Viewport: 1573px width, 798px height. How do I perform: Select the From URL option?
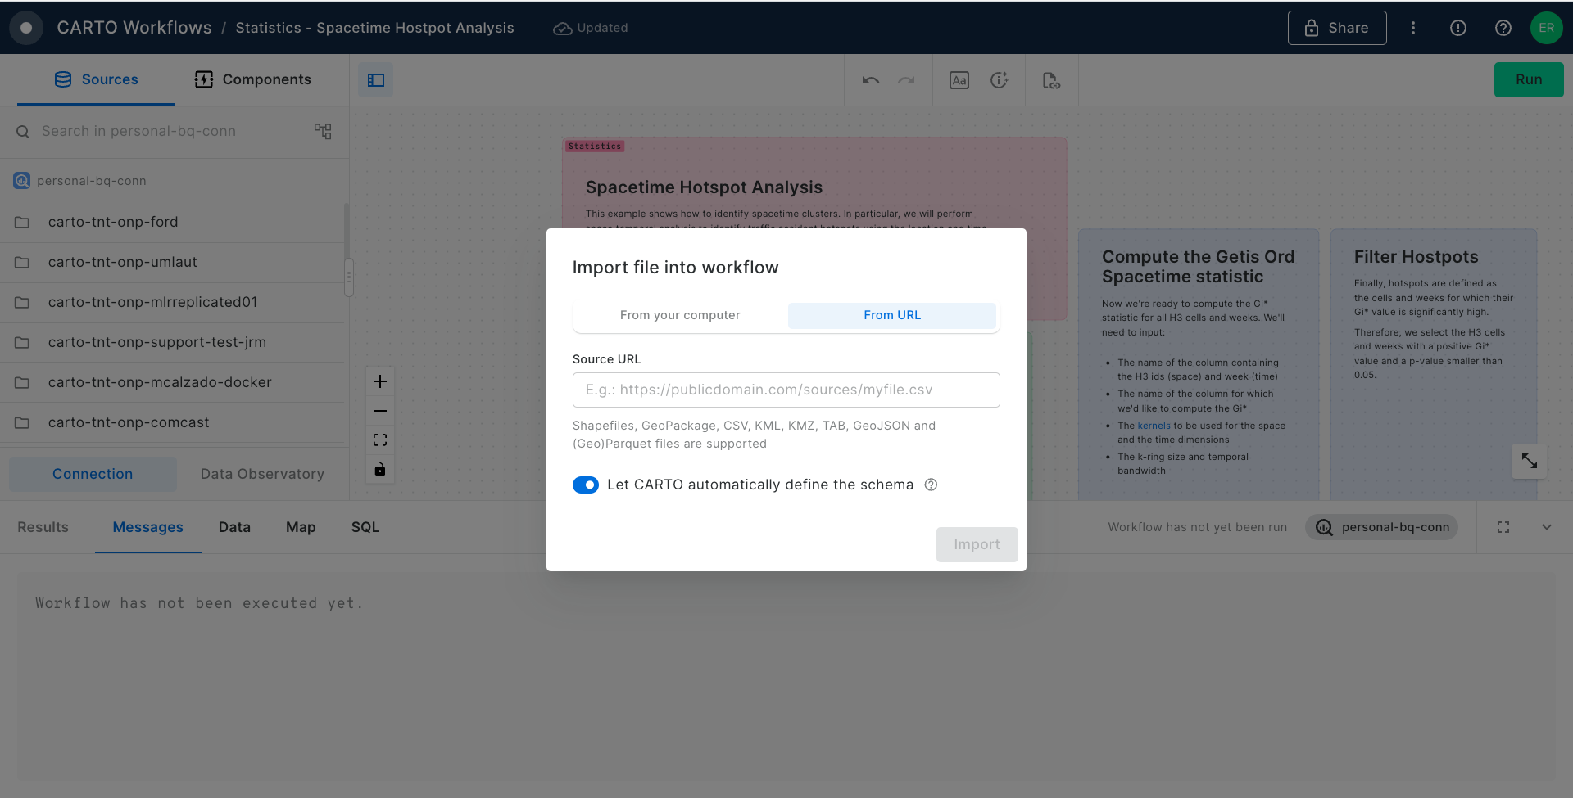click(x=891, y=315)
